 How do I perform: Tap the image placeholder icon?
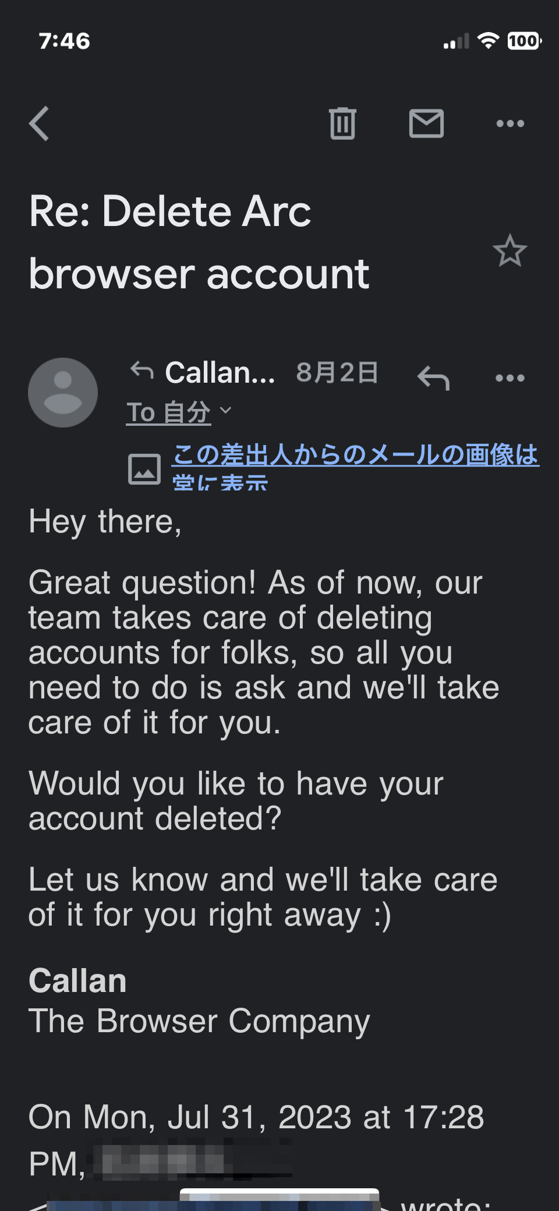tap(144, 469)
